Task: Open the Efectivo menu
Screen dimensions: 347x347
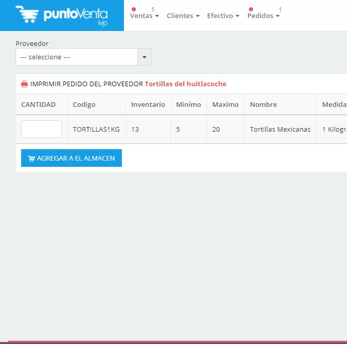Action: pyautogui.click(x=223, y=15)
